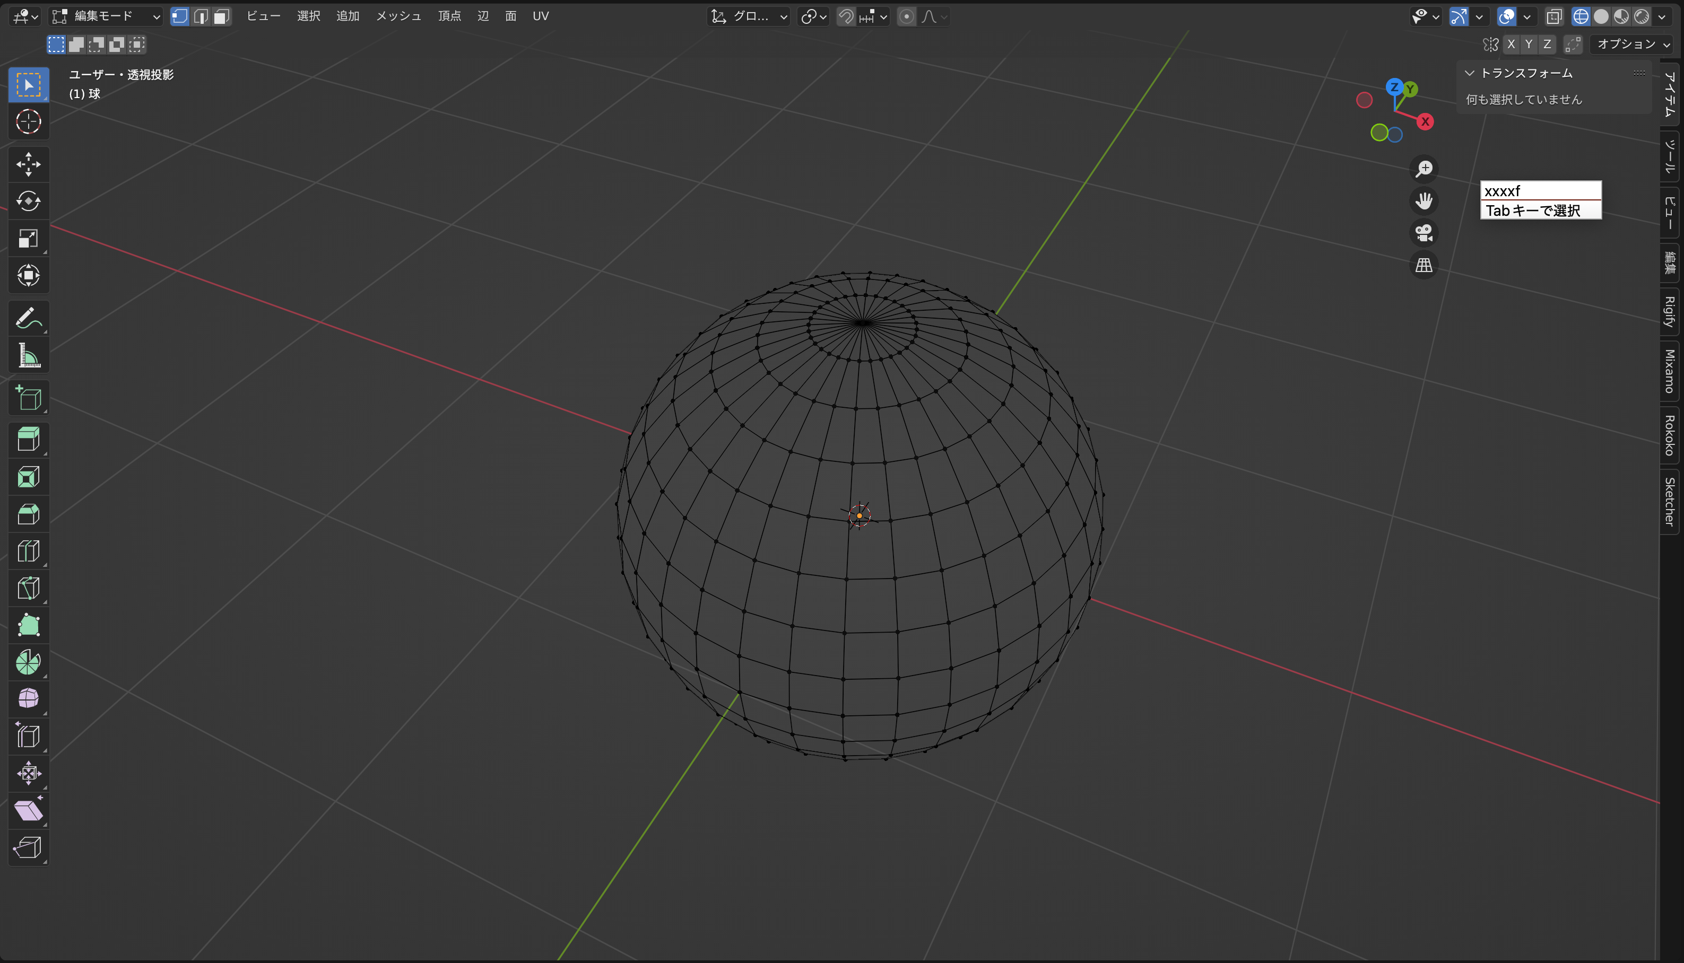Open the グロ... transform orientation dropdown
This screenshot has width=1684, height=963.
coord(749,16)
